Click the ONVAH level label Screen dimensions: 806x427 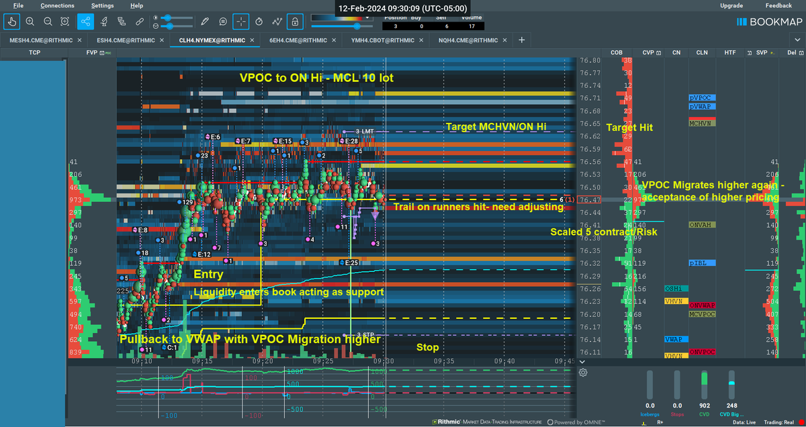(x=701, y=225)
